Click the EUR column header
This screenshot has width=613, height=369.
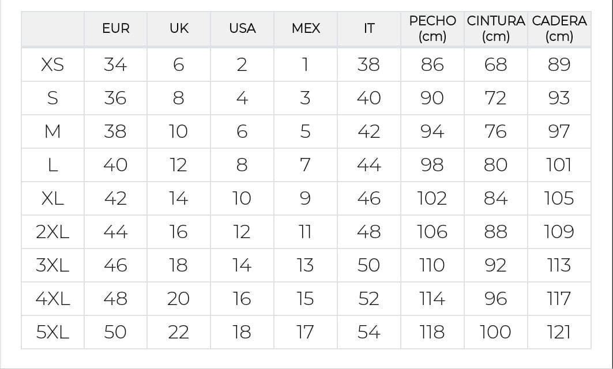[115, 28]
